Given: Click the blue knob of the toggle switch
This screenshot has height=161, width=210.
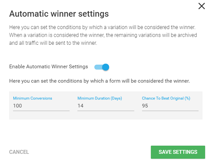Looking at the screenshot, I should point(106,67).
